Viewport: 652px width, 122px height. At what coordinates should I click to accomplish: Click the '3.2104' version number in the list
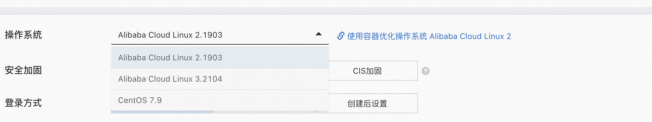pos(209,79)
